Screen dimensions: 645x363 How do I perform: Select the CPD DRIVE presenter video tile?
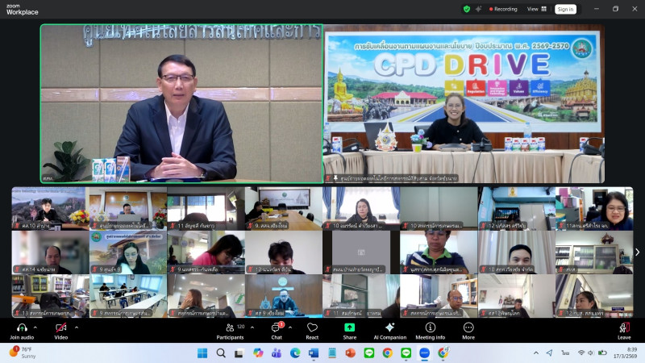463,105
